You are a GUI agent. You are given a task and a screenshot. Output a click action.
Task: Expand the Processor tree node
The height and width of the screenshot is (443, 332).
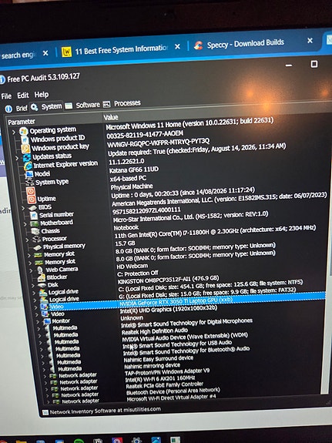(x=27, y=240)
